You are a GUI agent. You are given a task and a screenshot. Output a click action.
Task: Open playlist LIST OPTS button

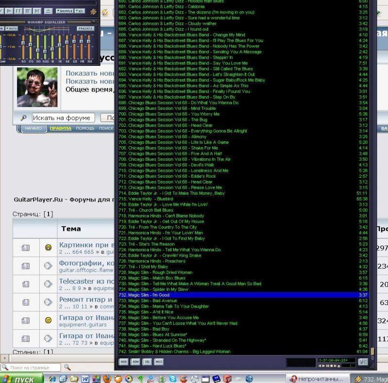[363, 362]
